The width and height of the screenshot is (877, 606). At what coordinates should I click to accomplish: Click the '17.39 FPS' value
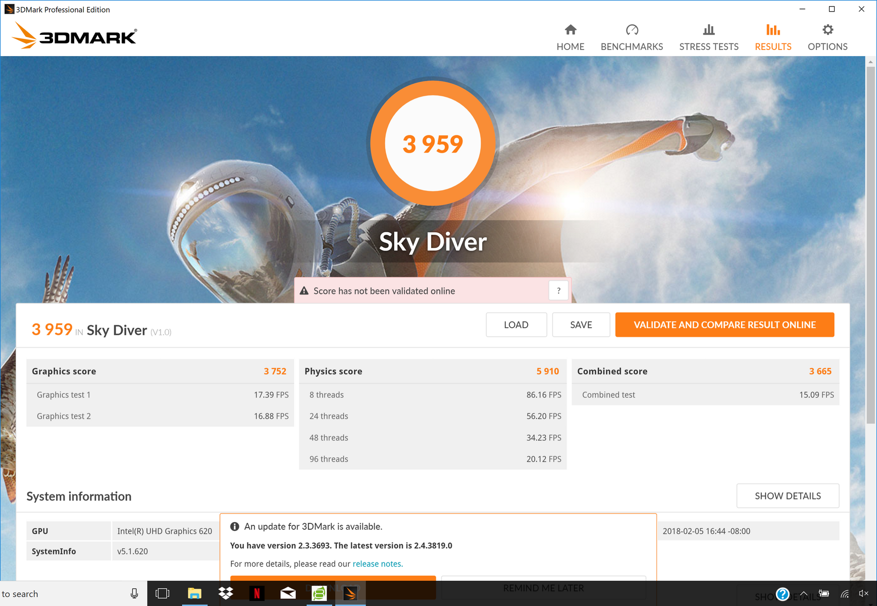[271, 395]
